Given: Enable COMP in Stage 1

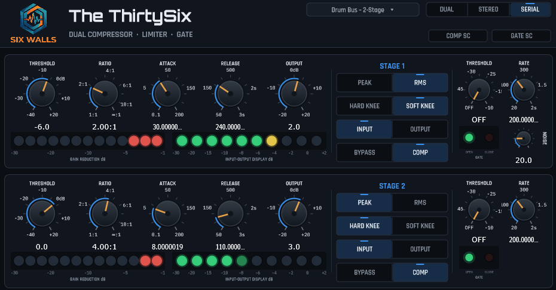Looking at the screenshot, I should 420,153.
